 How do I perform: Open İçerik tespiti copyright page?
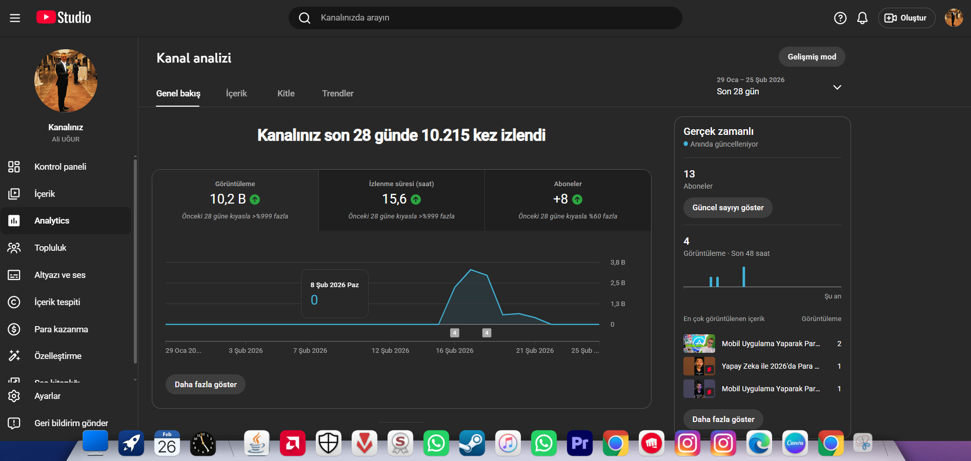click(57, 302)
